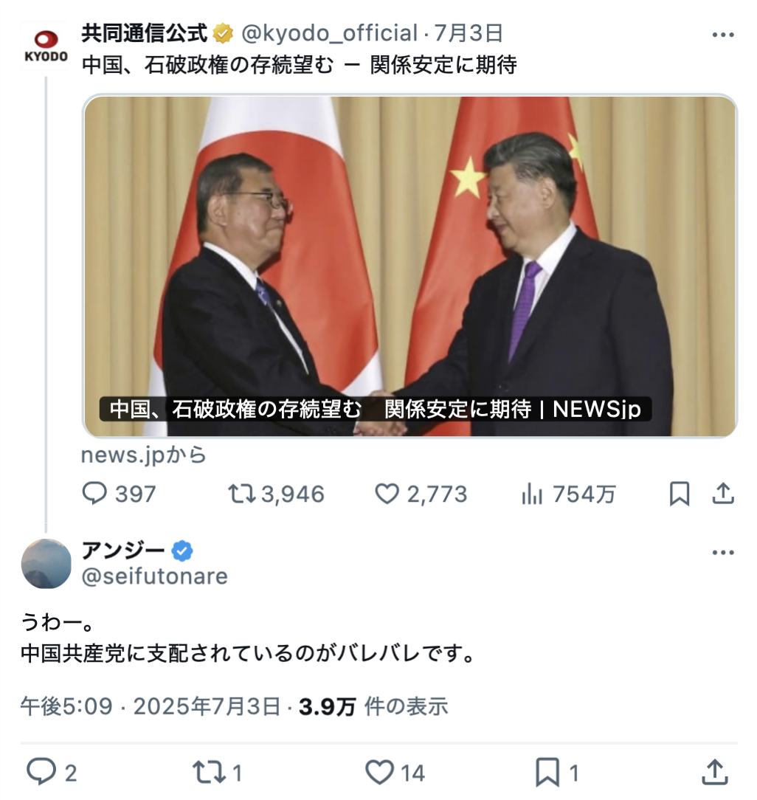Viewport: 757px width, 800px height.
Task: Repost the Kyodo post with 3,946 reposts
Action: 242,494
